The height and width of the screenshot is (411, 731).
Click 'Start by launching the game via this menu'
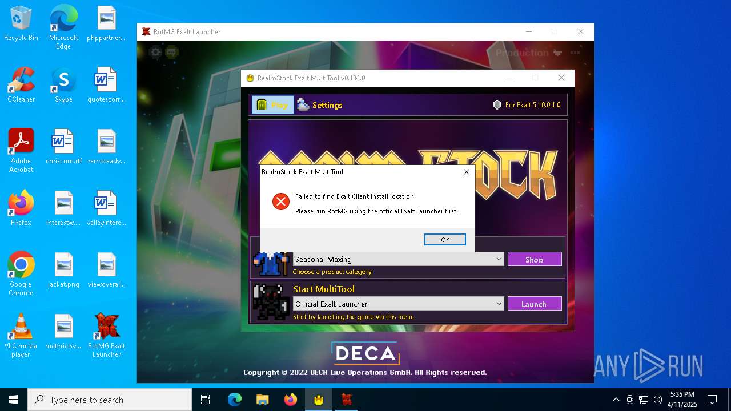pyautogui.click(x=354, y=317)
